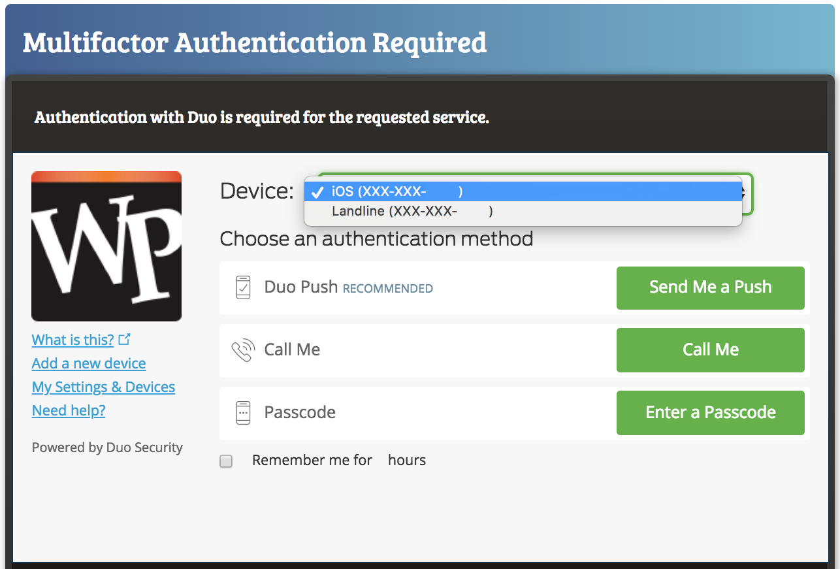Click the Enter a Passcode button
Image resolution: width=840 pixels, height=569 pixels.
(710, 412)
